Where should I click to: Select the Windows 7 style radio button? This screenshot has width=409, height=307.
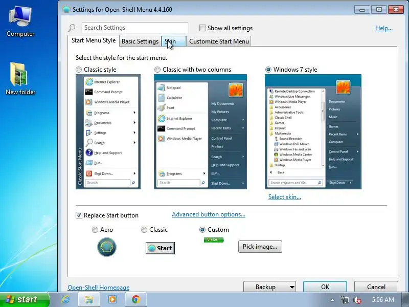(268, 70)
